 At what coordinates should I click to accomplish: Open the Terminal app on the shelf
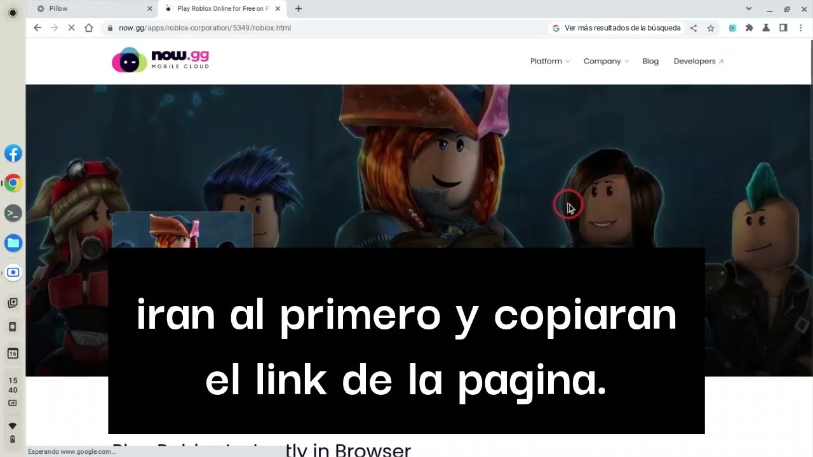click(13, 213)
